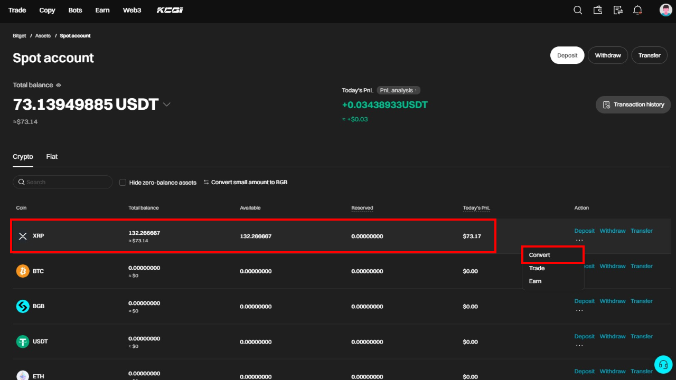Select Convert in the XRP popup menu

click(553, 255)
